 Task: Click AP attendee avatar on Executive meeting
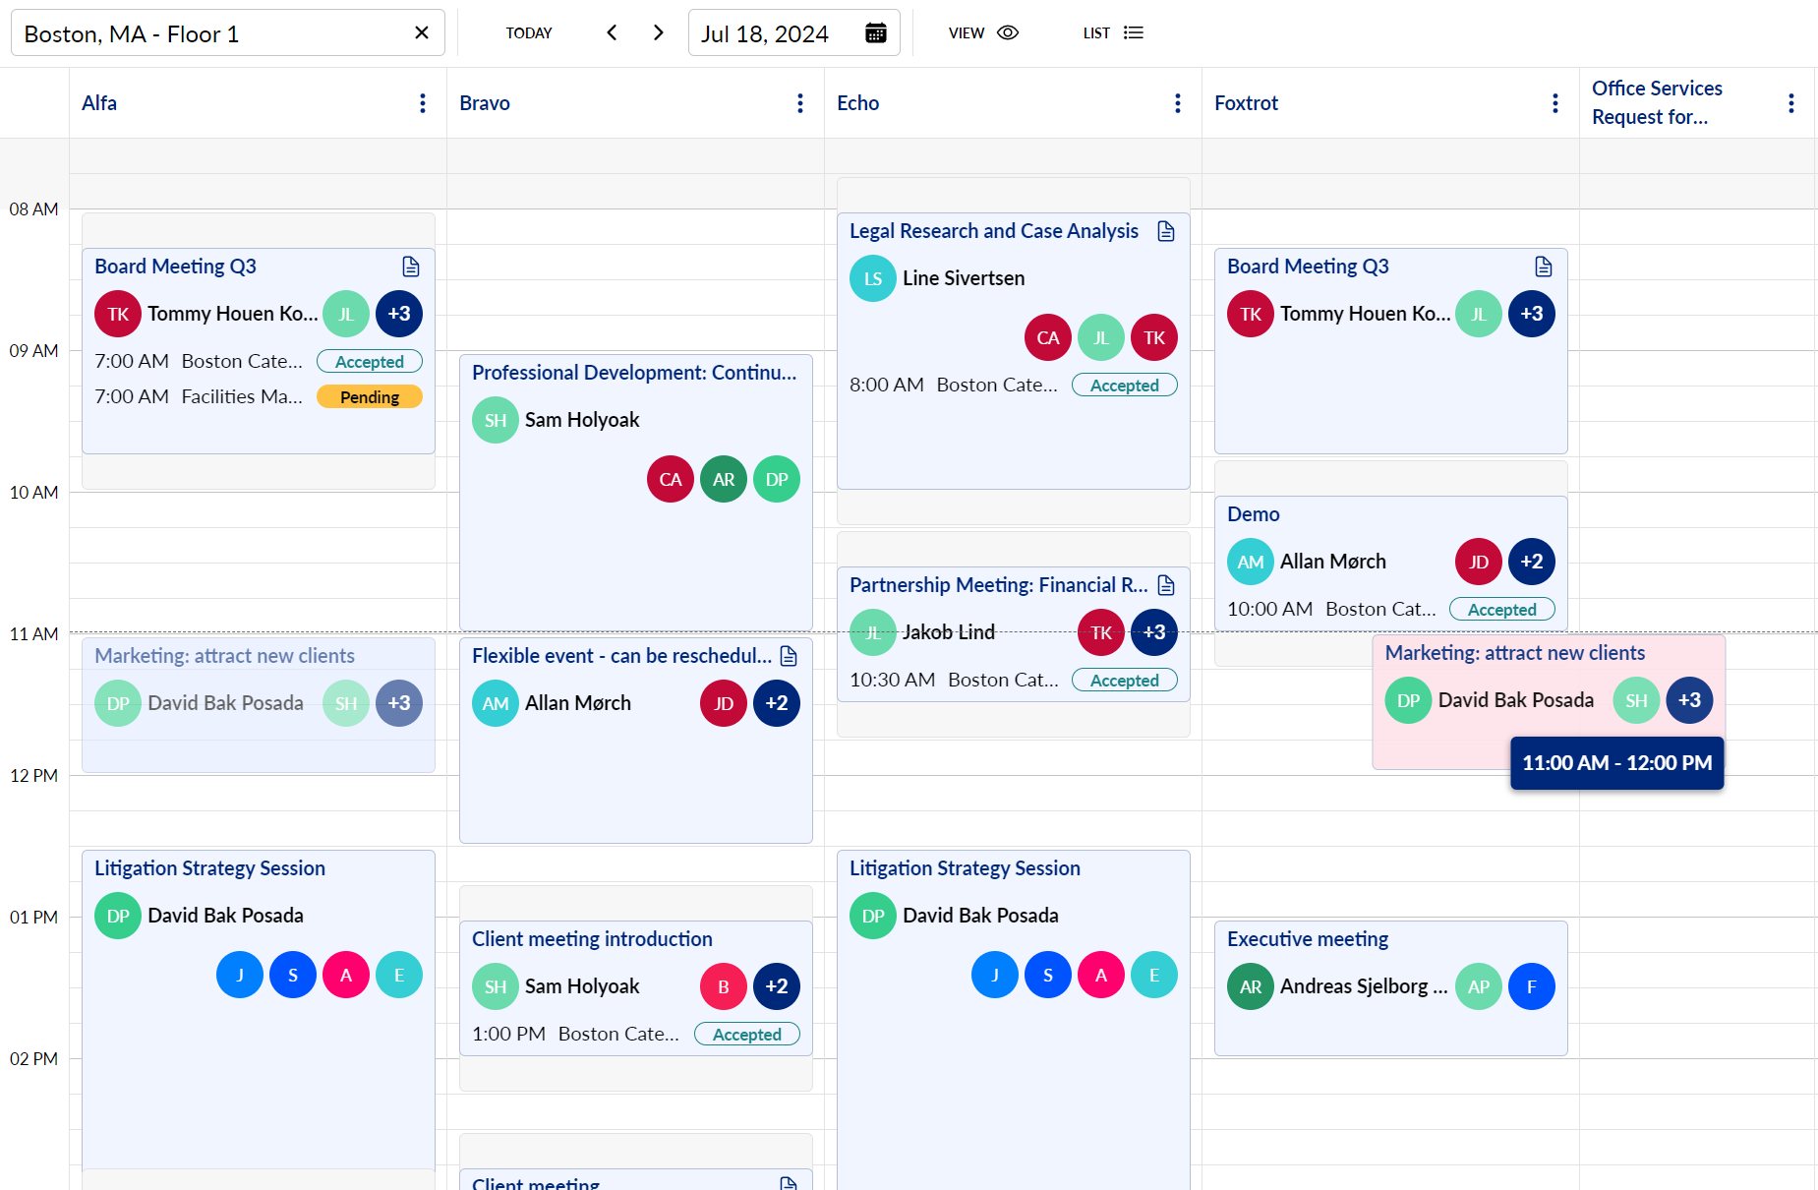[1479, 986]
